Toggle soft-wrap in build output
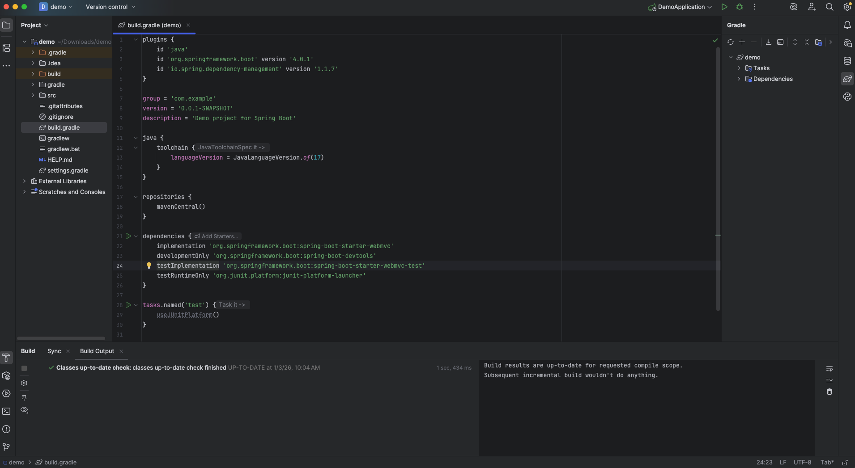Viewport: 855px width, 468px height. tap(829, 368)
